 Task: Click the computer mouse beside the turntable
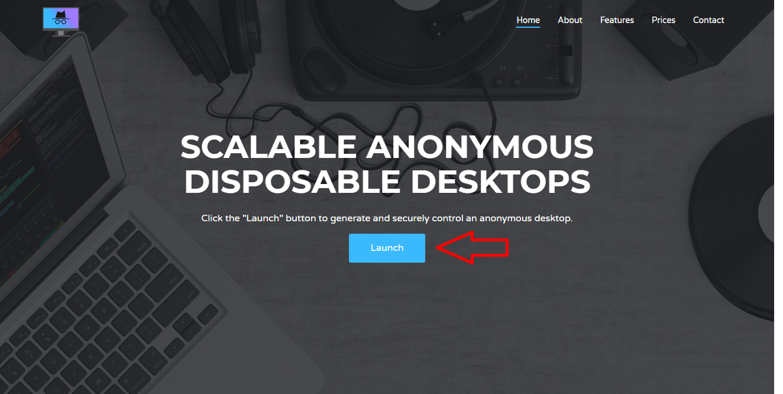click(x=324, y=70)
